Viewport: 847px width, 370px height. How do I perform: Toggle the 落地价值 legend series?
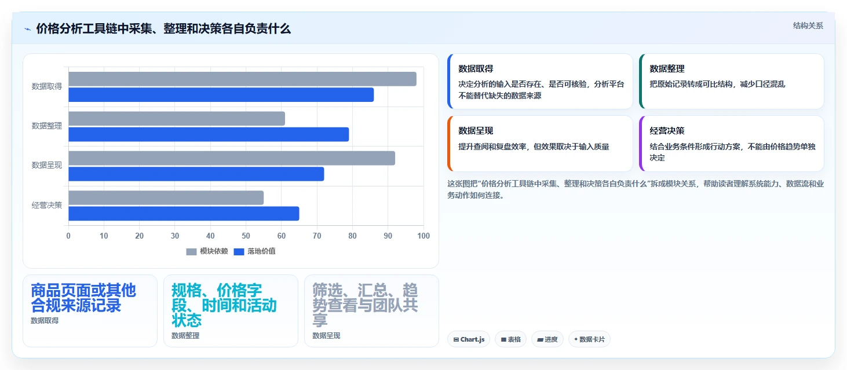tap(254, 251)
